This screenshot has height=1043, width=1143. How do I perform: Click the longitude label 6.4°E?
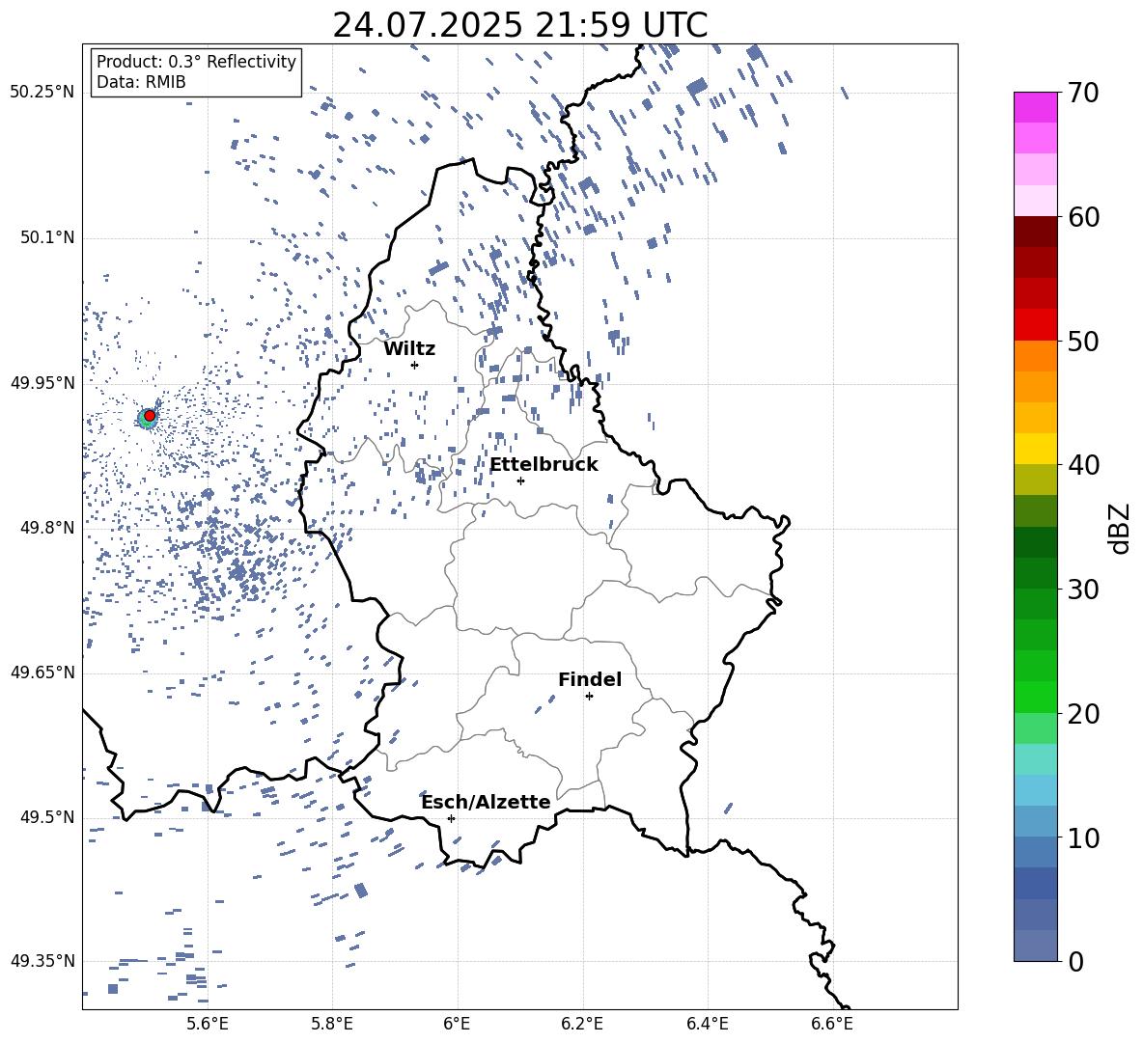[x=708, y=1024]
